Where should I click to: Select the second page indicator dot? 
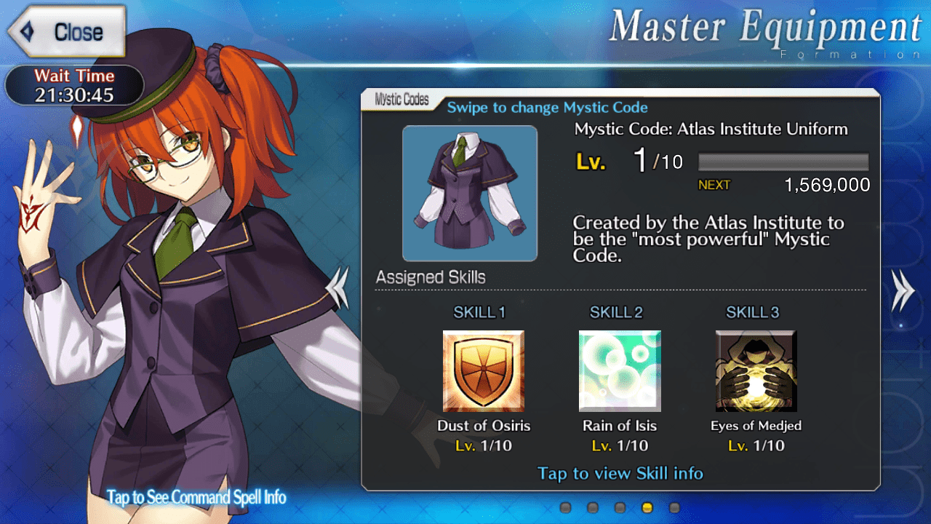(593, 507)
